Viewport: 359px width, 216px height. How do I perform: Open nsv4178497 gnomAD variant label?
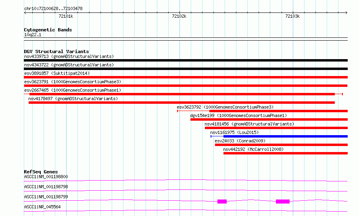[x=73, y=99]
